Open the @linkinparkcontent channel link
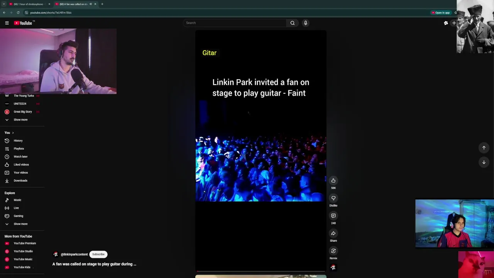The width and height of the screenshot is (494, 278). pyautogui.click(x=74, y=254)
